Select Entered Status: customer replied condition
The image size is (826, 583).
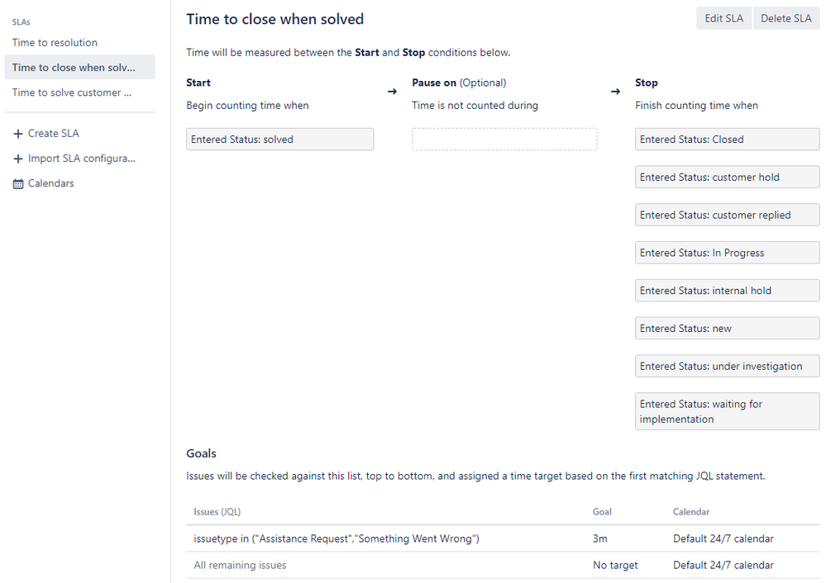click(x=727, y=216)
